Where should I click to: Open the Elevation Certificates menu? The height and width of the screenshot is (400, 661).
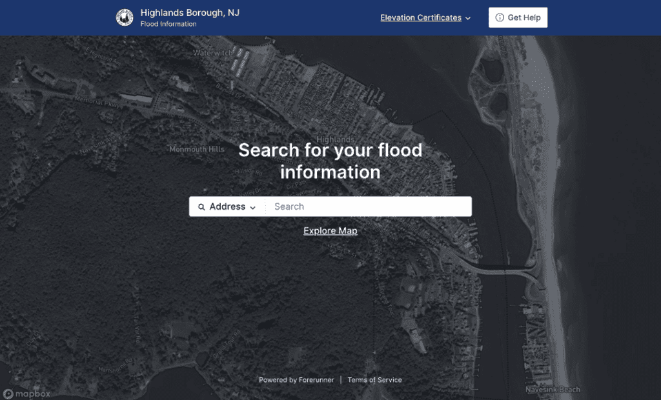click(x=421, y=18)
